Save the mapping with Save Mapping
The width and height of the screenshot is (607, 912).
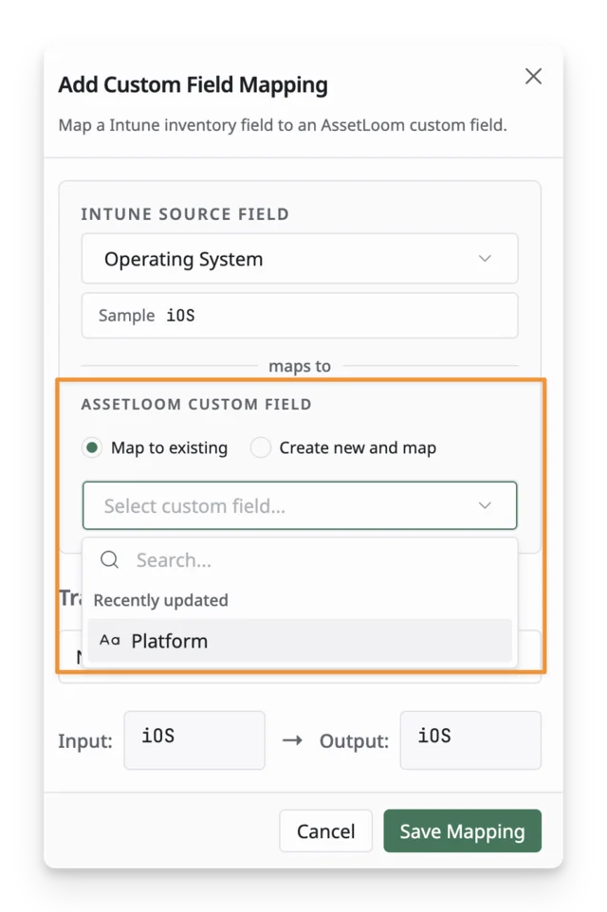click(x=462, y=831)
